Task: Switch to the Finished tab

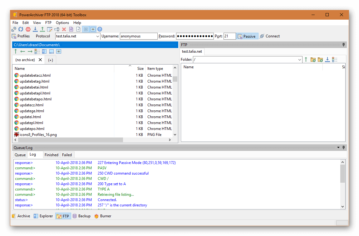Action: [x=52, y=155]
